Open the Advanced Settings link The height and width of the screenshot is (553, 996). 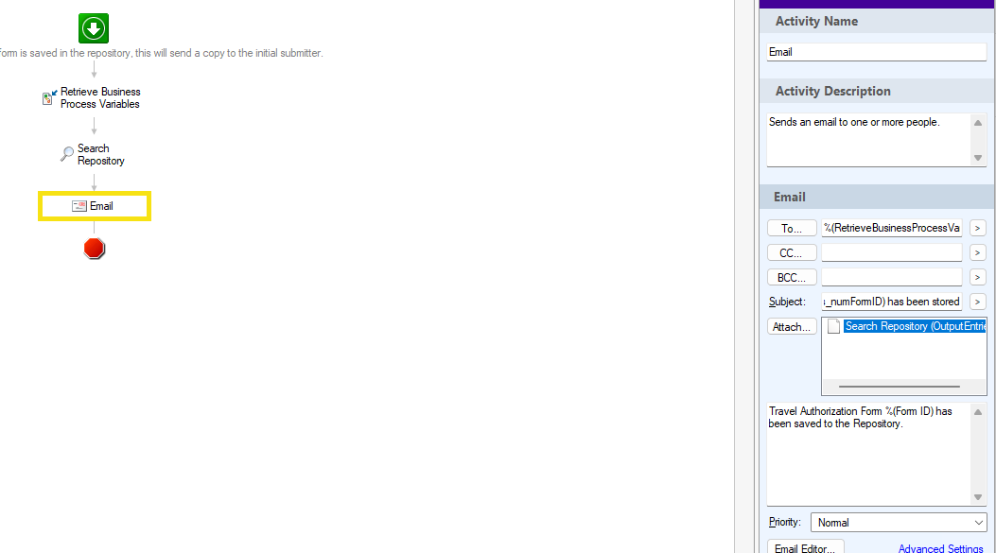click(940, 548)
